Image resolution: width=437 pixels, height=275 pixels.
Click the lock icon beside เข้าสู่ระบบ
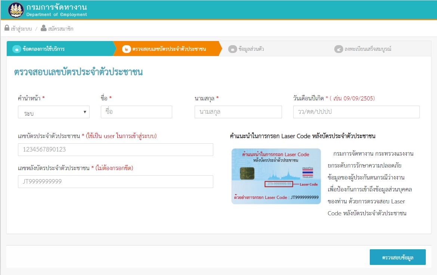(7, 28)
